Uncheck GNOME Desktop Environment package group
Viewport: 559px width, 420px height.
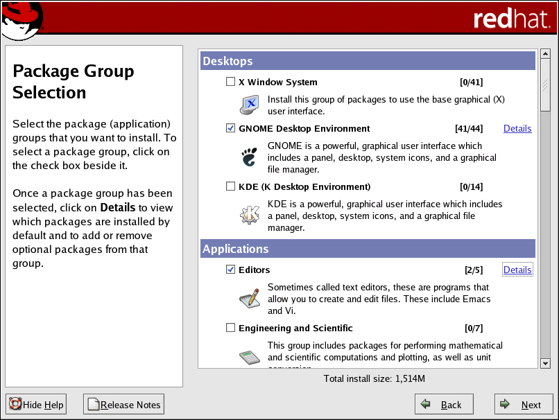[x=230, y=128]
